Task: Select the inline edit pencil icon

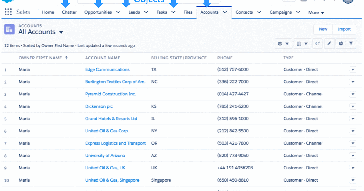Action: tap(329, 43)
